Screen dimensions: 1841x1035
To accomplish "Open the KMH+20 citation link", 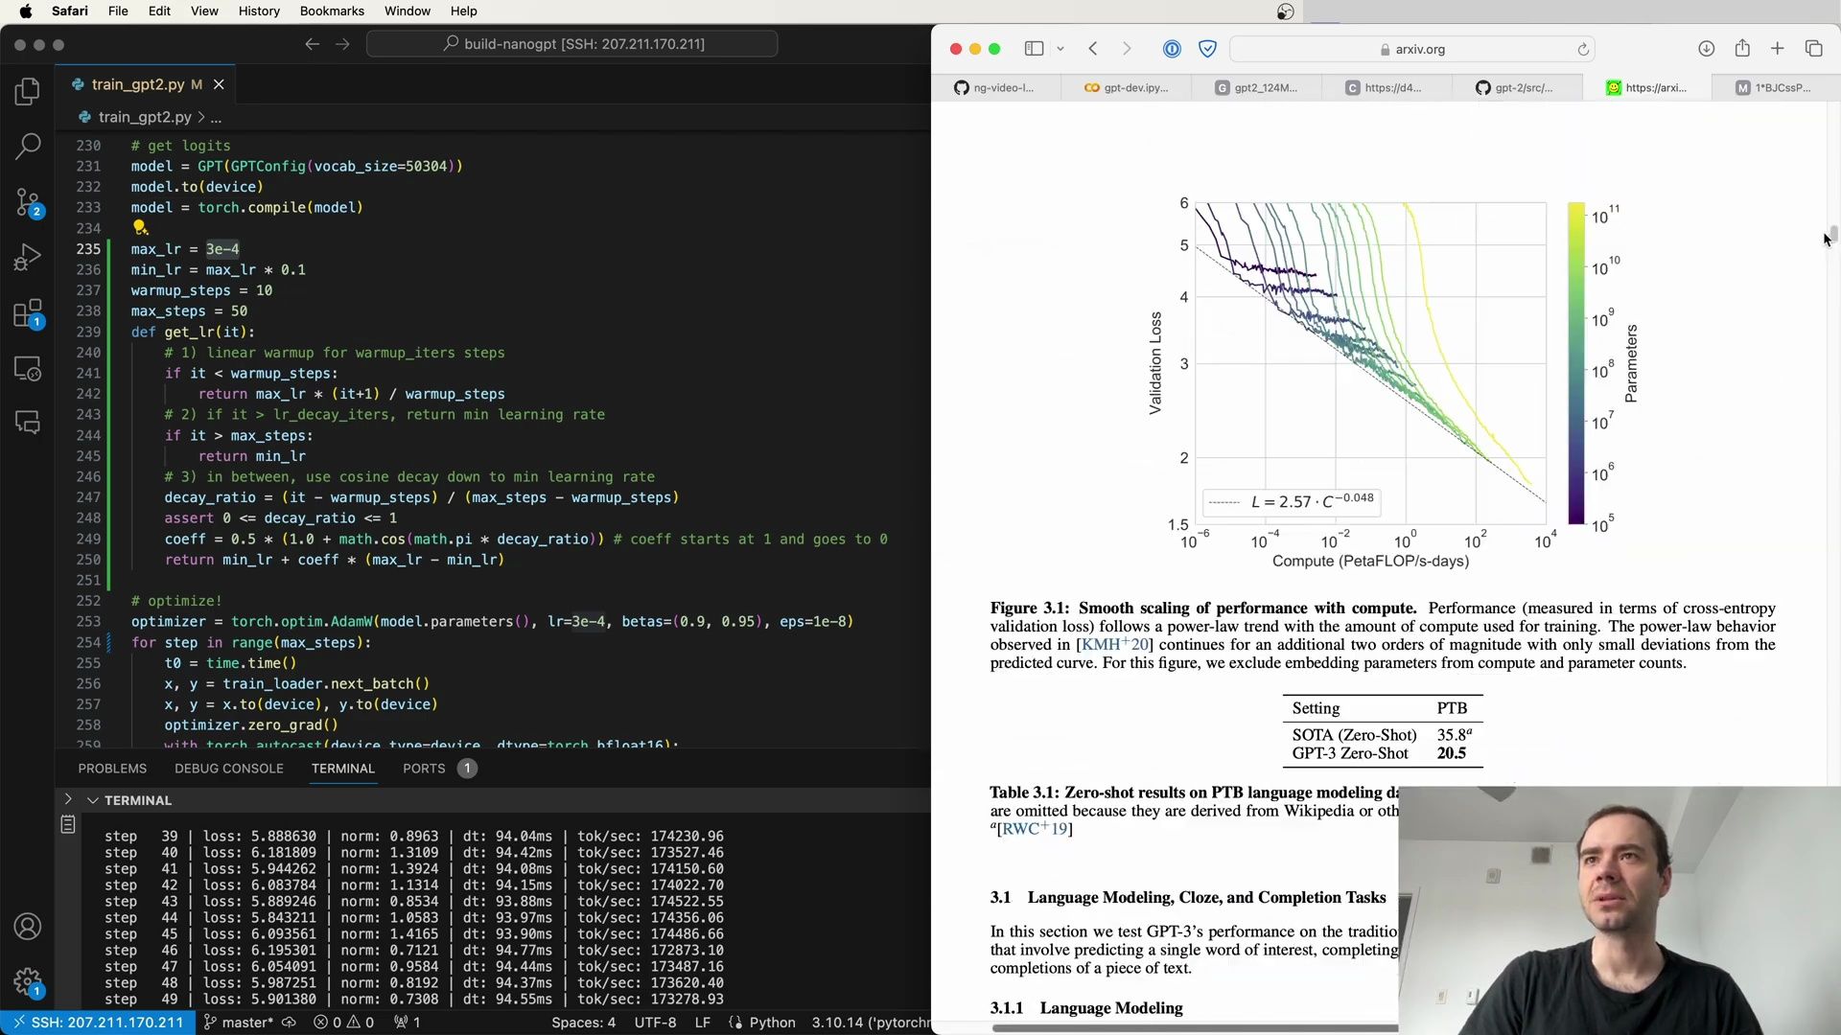I will (1114, 644).
